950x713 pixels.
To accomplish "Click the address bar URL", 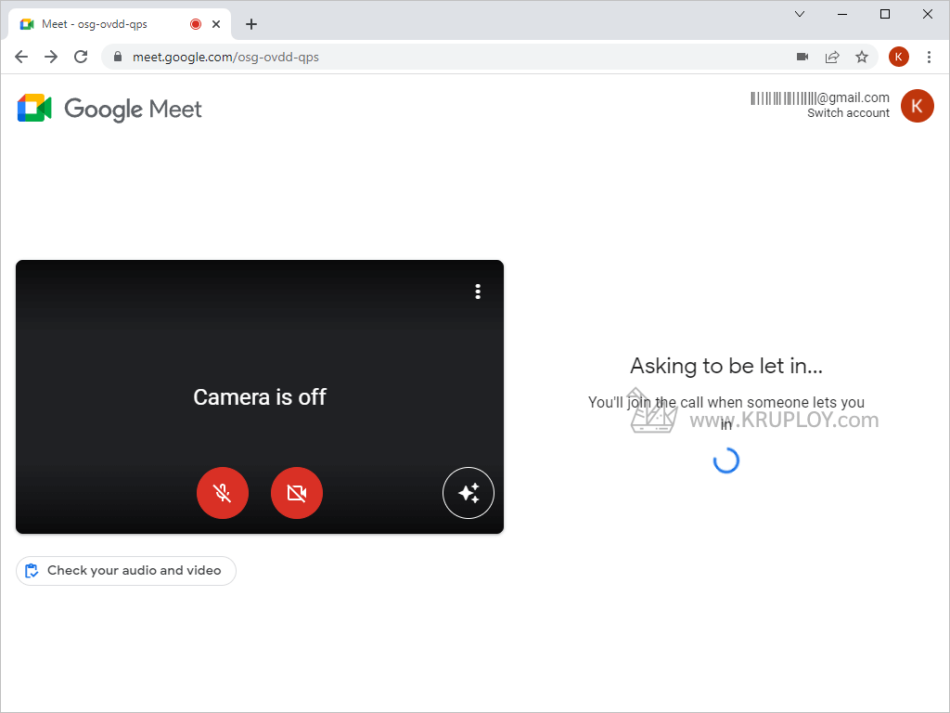I will pyautogui.click(x=226, y=57).
